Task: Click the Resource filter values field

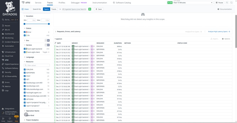Action: point(36,65)
